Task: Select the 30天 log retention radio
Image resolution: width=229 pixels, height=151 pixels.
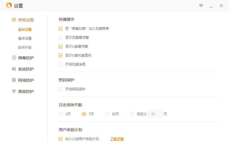Action: 107,114
